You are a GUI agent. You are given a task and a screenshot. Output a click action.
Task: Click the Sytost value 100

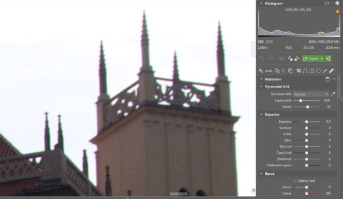pyautogui.click(x=328, y=194)
